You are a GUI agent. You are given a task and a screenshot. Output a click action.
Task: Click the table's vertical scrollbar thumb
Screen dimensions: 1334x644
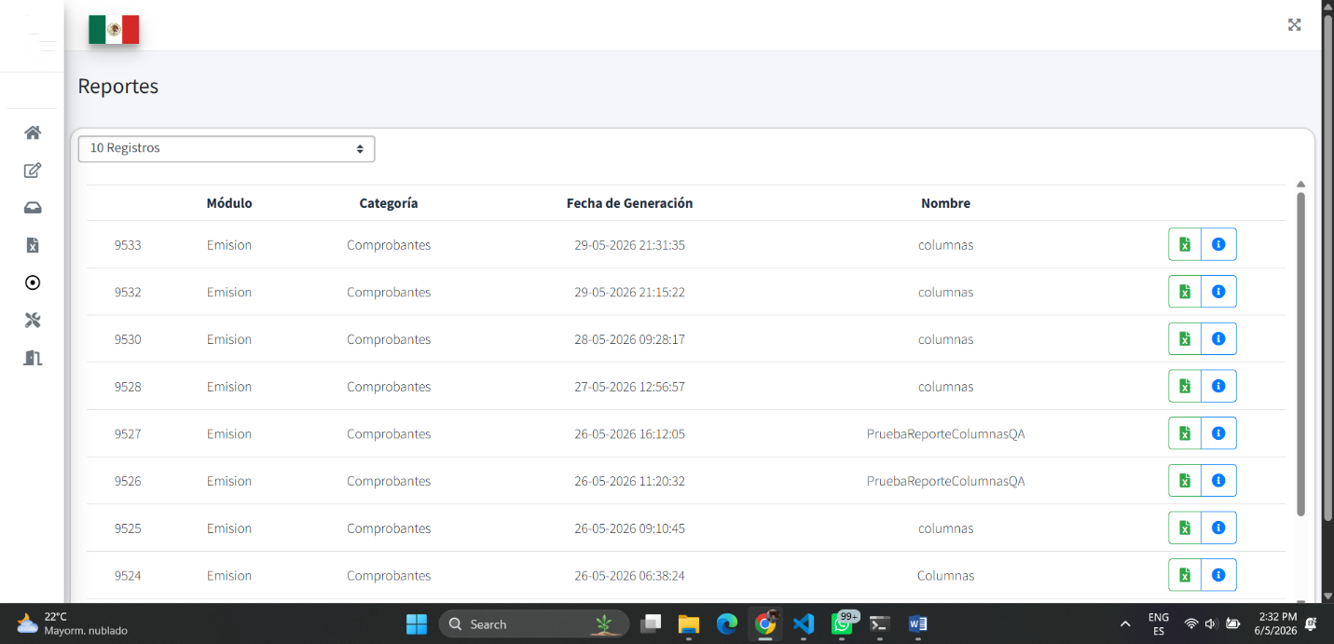click(x=1300, y=354)
